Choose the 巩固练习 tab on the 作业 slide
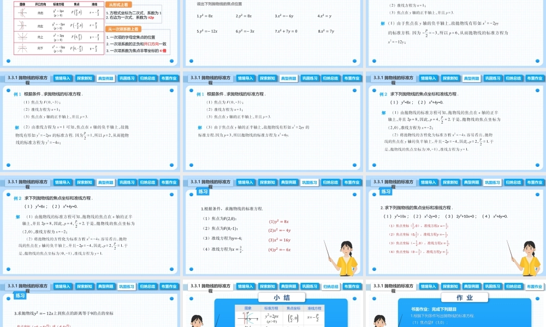Image resolution: width=546 pixels, height=327 pixels. point(492,286)
